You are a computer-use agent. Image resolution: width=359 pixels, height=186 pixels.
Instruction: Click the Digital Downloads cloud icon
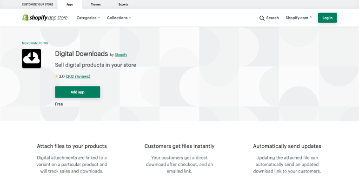pos(31,59)
